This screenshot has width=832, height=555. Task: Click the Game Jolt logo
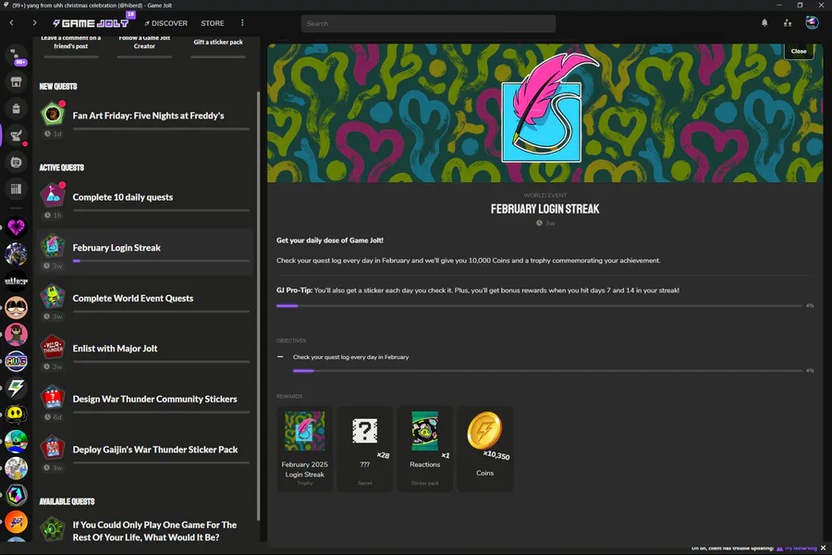91,23
